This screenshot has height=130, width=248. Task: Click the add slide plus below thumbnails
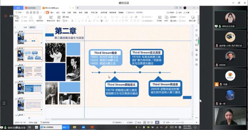pyautogui.click(x=29, y=118)
